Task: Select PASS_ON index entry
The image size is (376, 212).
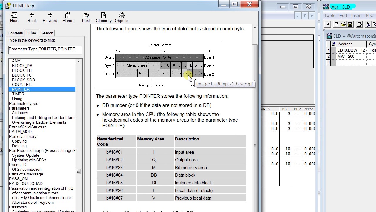Action: tap(18, 179)
